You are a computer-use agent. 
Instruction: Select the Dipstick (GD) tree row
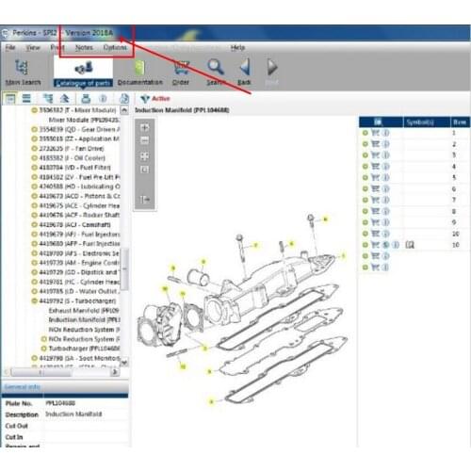[79, 272]
